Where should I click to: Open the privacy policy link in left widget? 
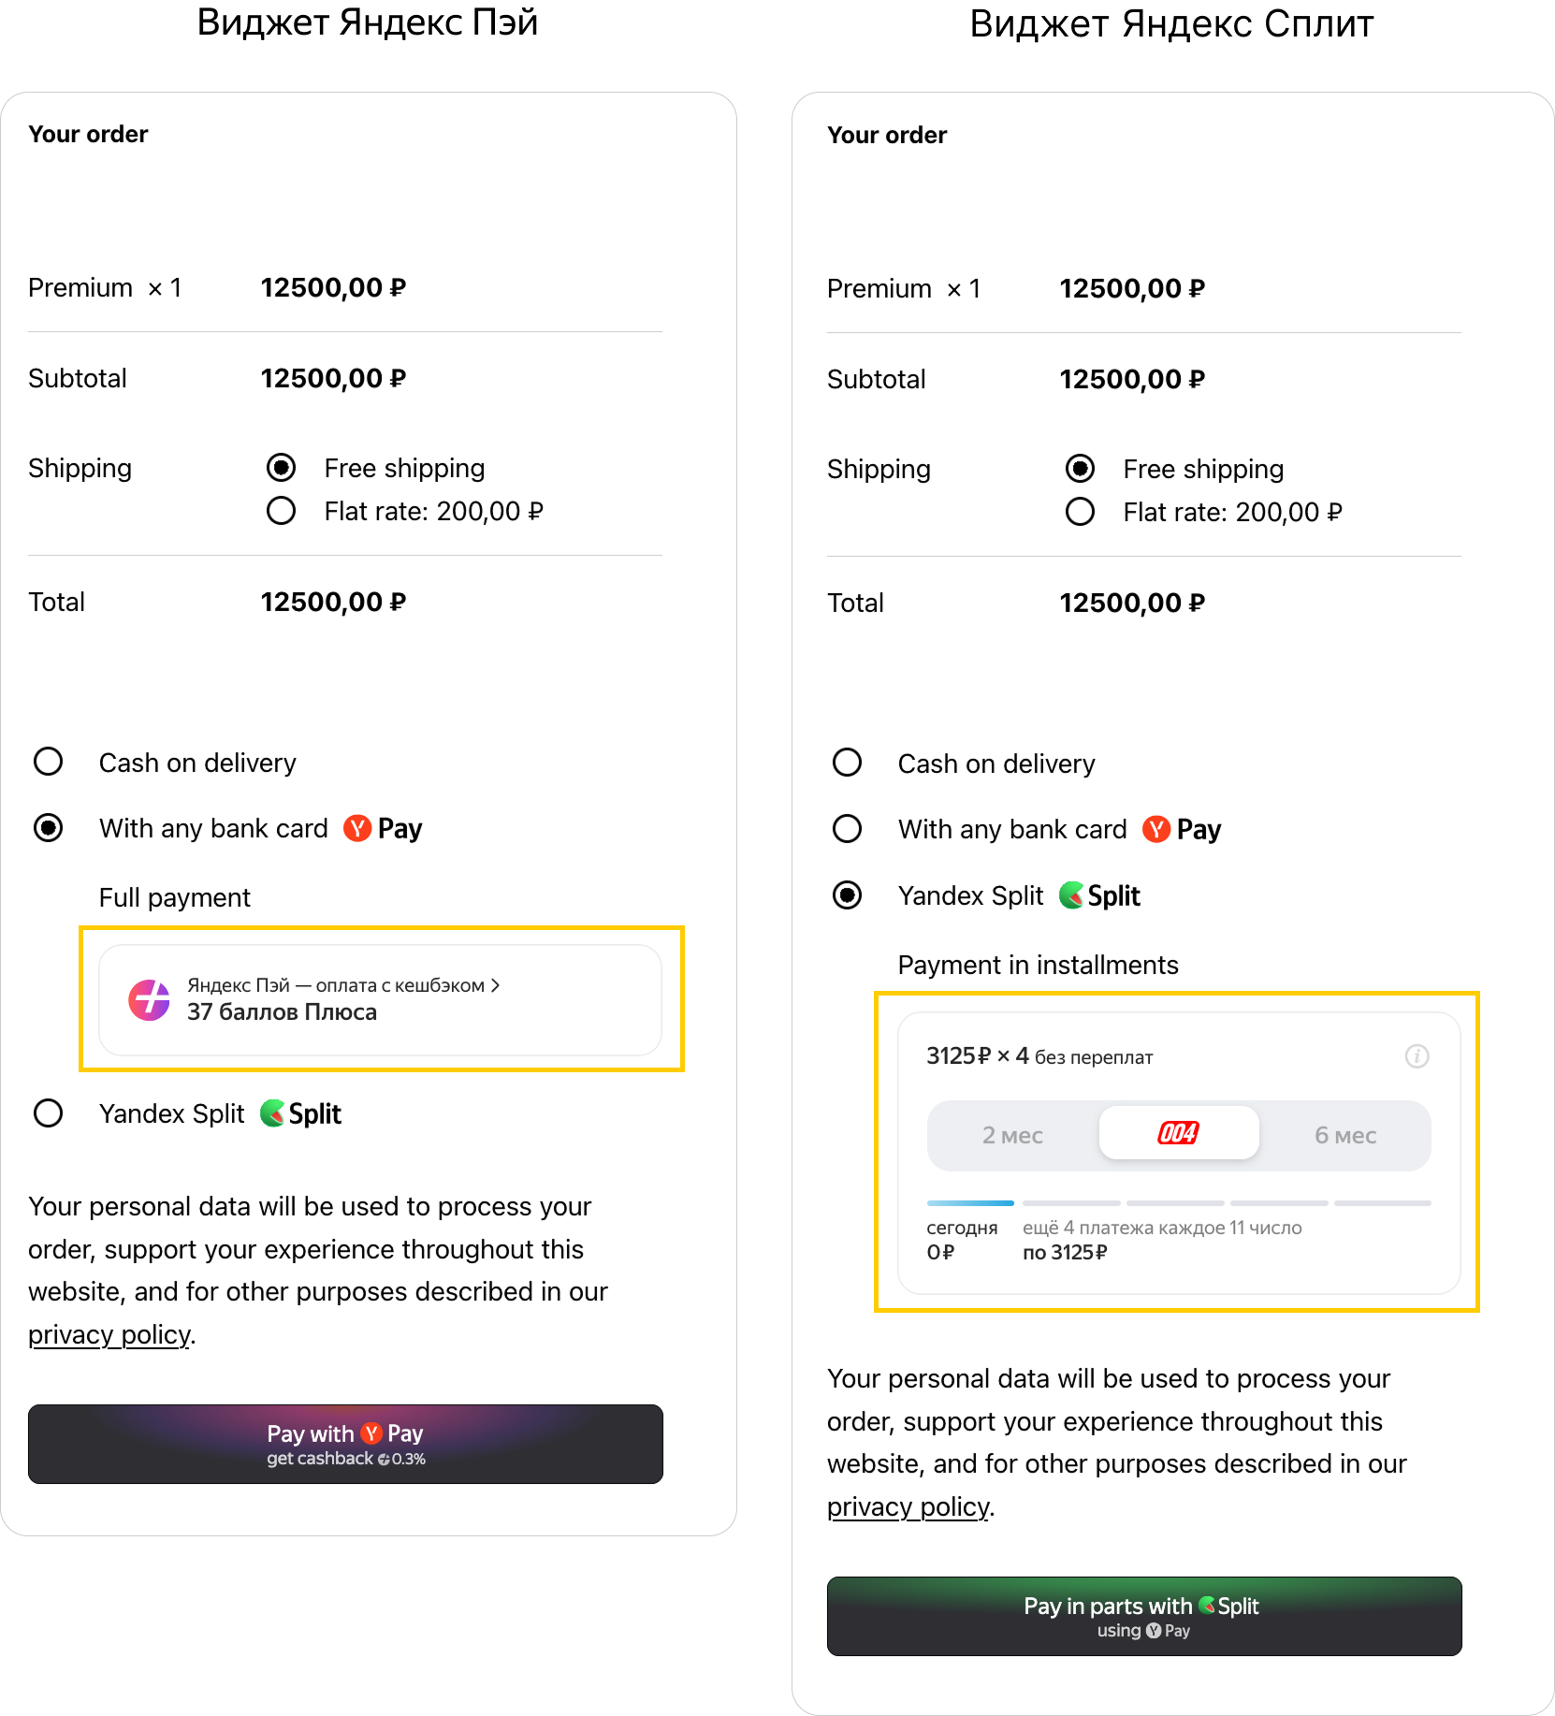(109, 1334)
